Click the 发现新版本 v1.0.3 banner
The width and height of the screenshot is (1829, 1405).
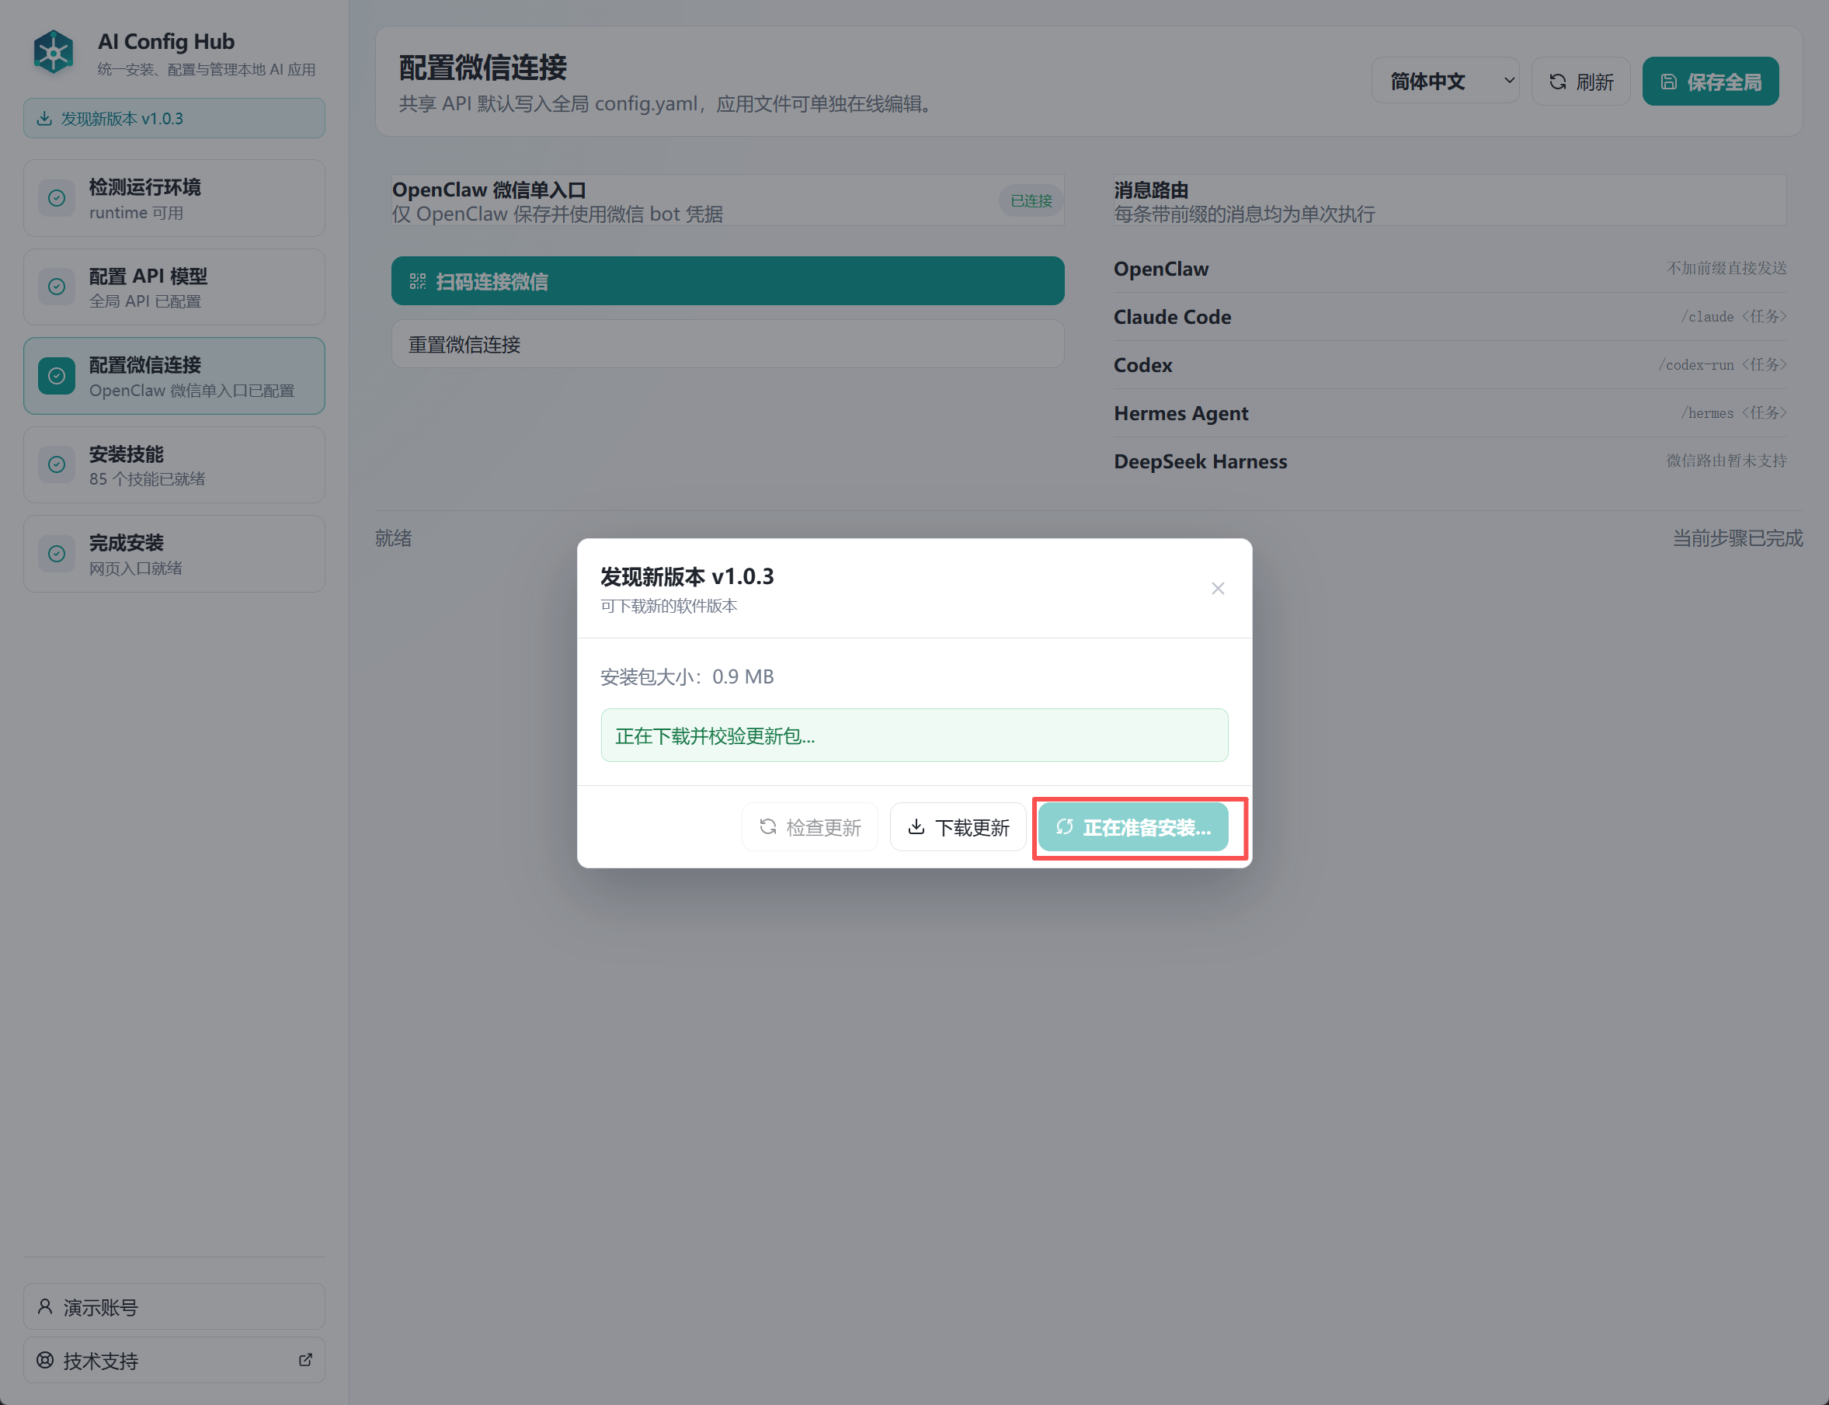tap(174, 119)
